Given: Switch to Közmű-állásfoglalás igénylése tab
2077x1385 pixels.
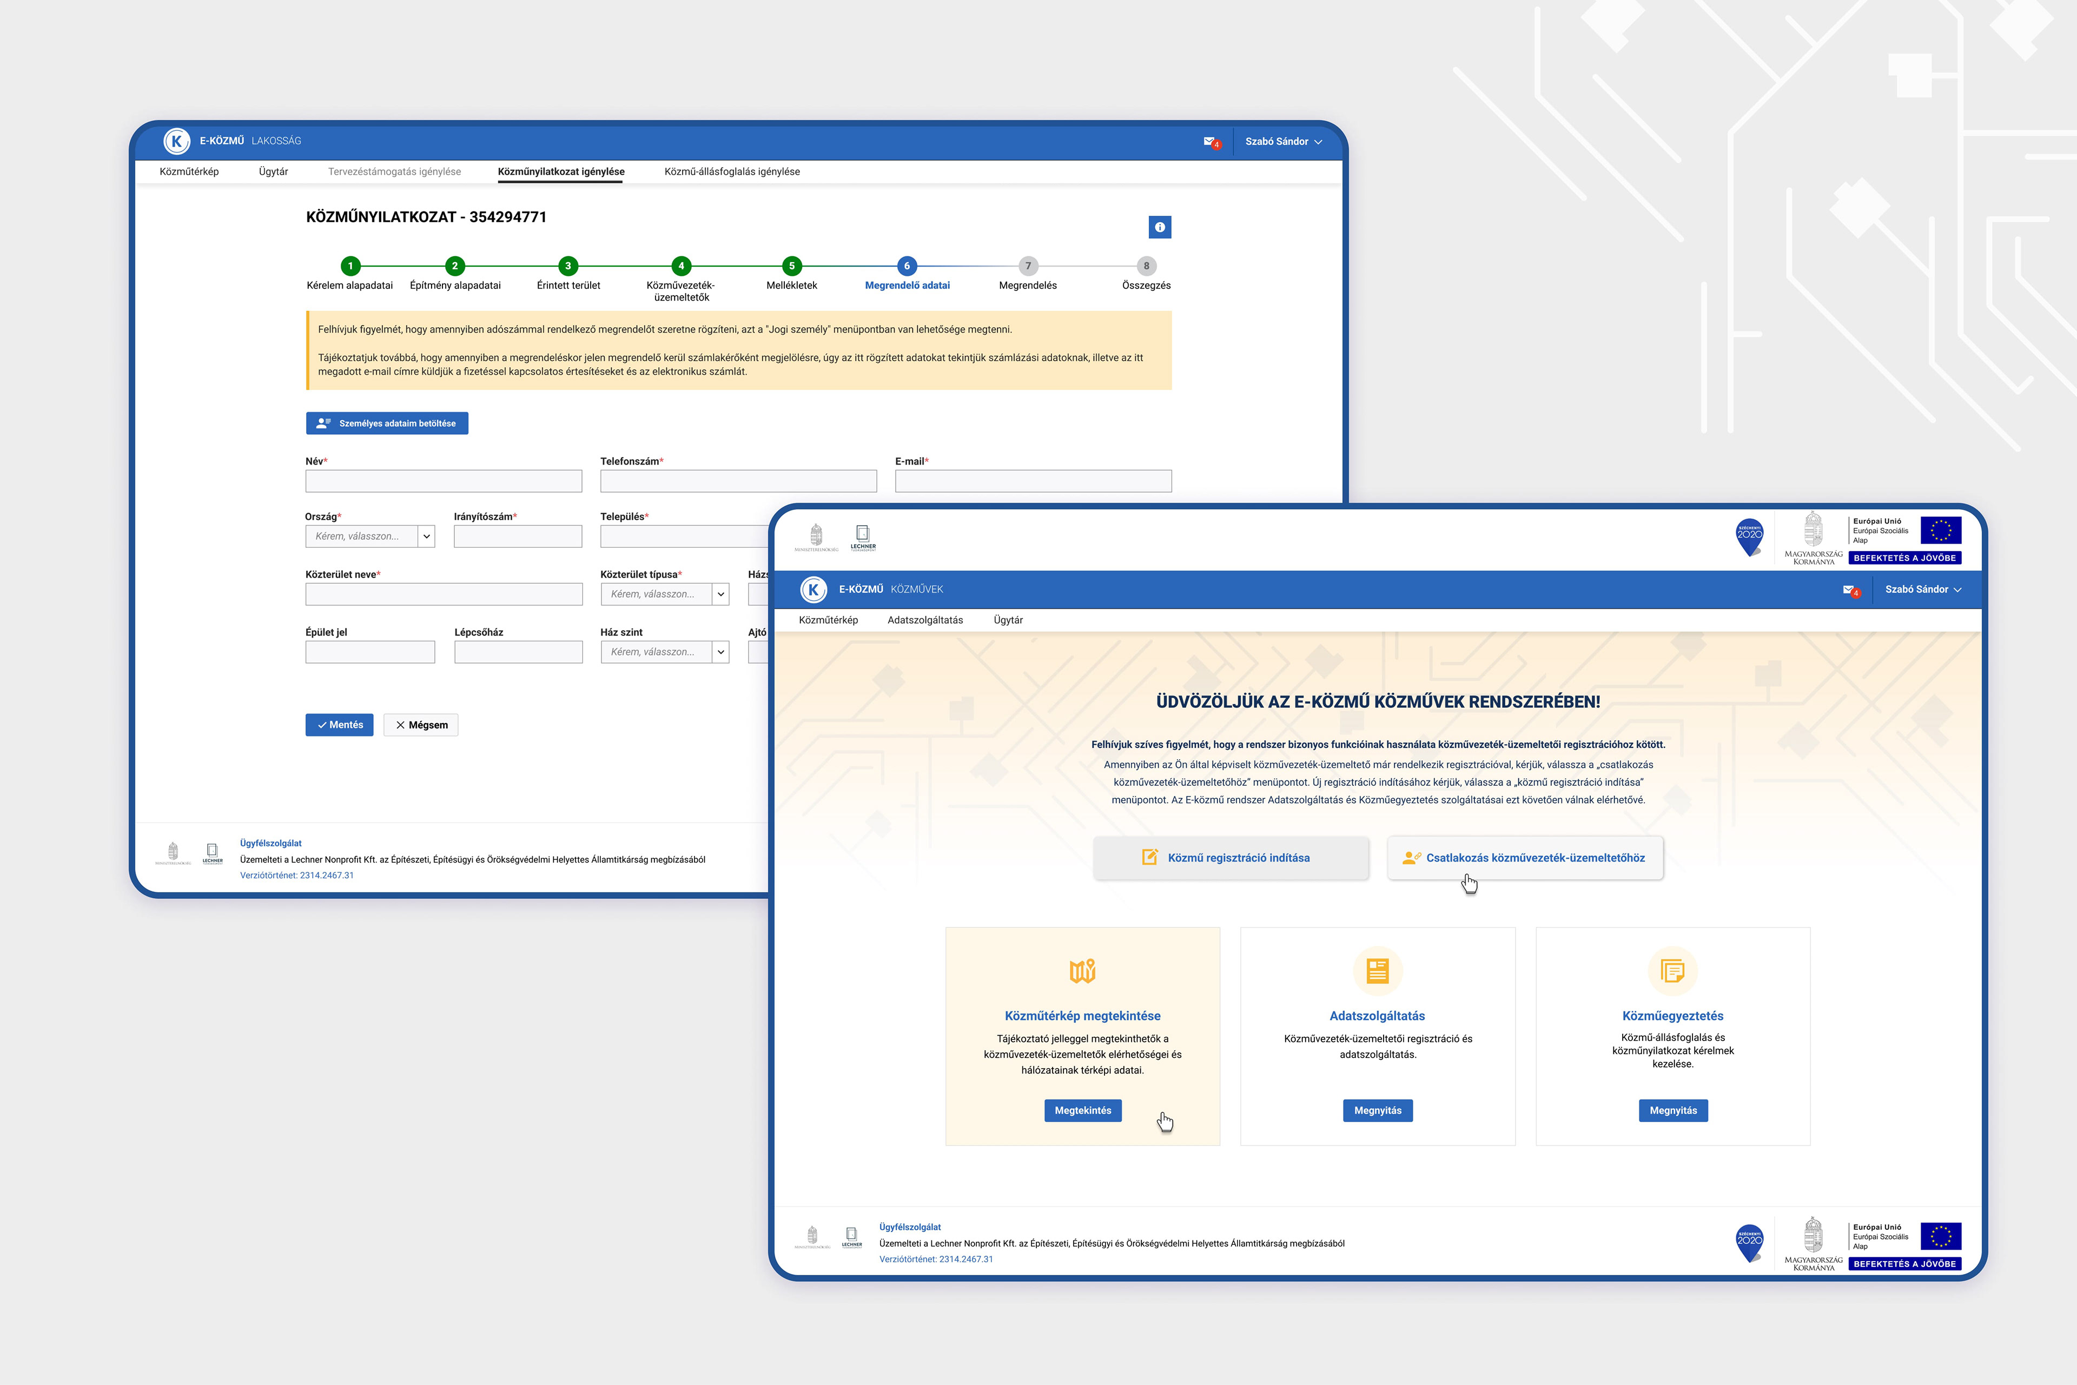Looking at the screenshot, I should point(731,171).
